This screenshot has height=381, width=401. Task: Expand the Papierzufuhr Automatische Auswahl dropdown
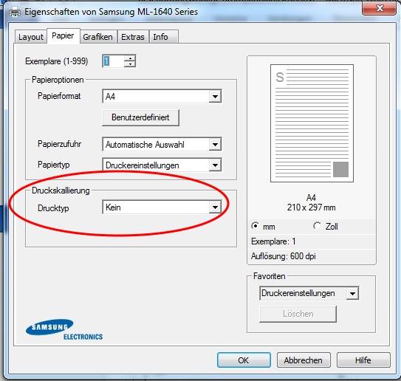(162, 145)
